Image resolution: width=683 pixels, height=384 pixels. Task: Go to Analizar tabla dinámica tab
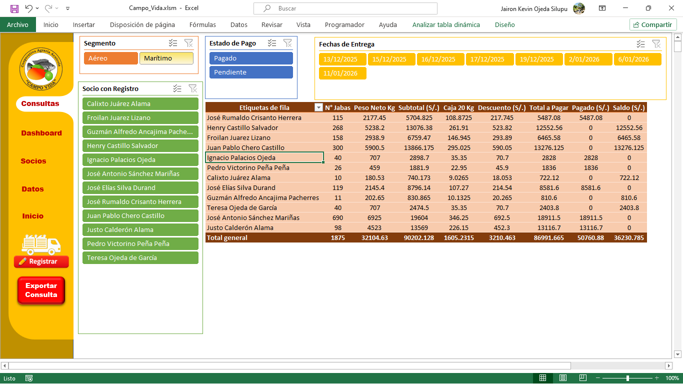coord(445,24)
